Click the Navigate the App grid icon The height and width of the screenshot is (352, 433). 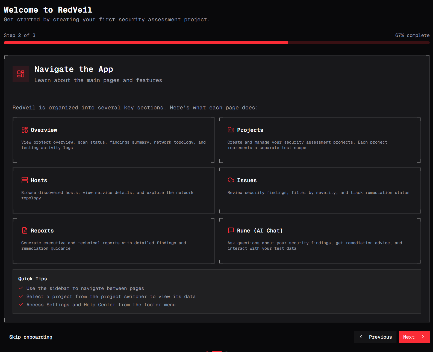pos(21,74)
